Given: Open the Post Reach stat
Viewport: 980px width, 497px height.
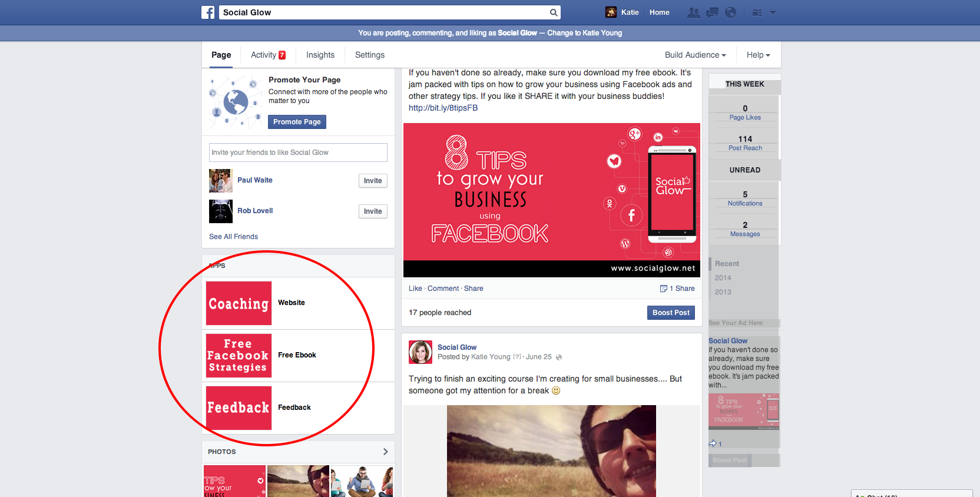Looking at the screenshot, I should (745, 143).
